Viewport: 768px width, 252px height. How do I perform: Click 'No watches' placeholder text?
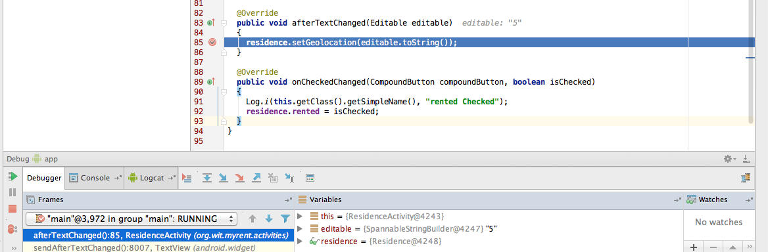coord(719,222)
